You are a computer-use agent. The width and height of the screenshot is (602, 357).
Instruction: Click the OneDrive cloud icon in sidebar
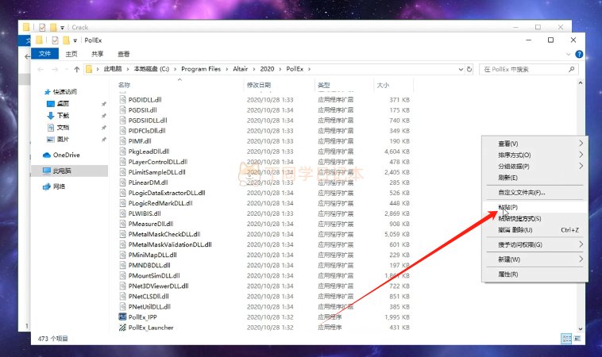point(47,155)
